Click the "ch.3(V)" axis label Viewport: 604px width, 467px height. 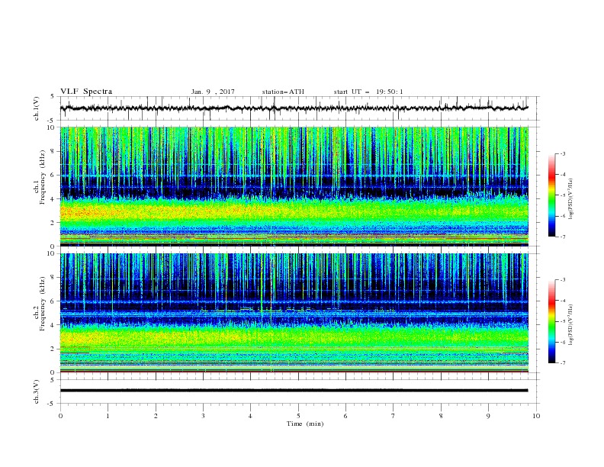[37, 391]
